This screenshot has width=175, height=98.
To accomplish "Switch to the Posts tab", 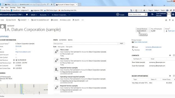I will tap(56, 40).
